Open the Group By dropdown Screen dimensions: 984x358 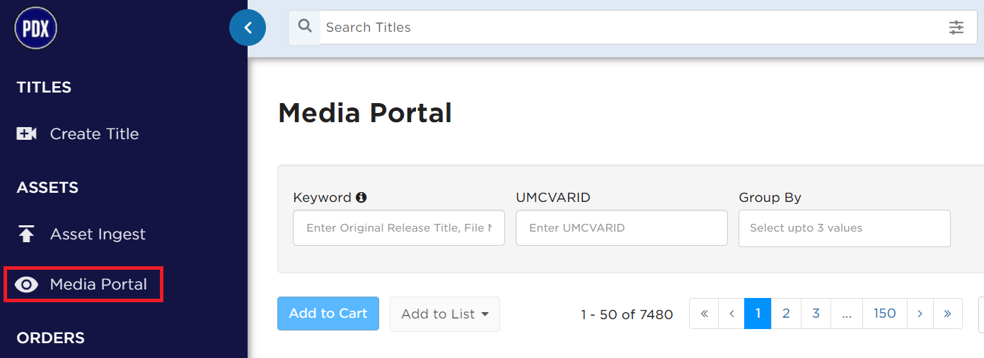(844, 228)
